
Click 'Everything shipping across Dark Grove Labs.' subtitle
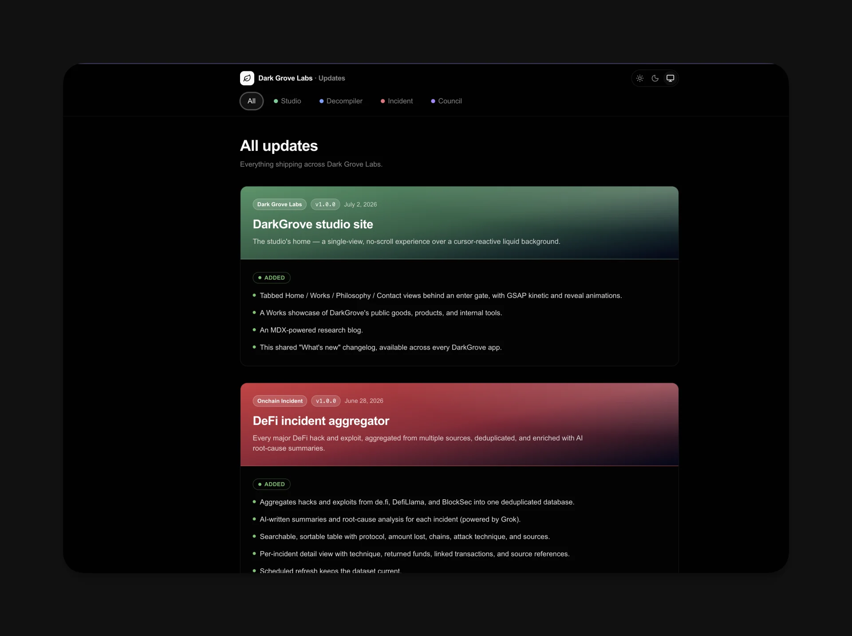point(311,164)
